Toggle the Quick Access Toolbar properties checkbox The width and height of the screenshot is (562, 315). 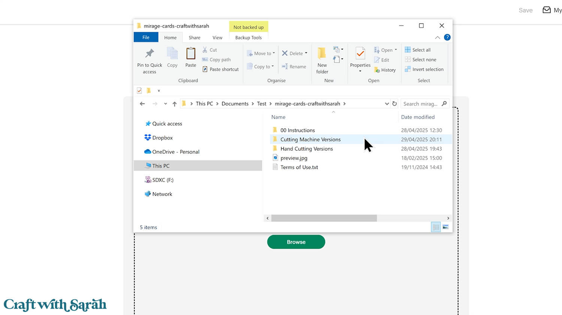tap(139, 90)
